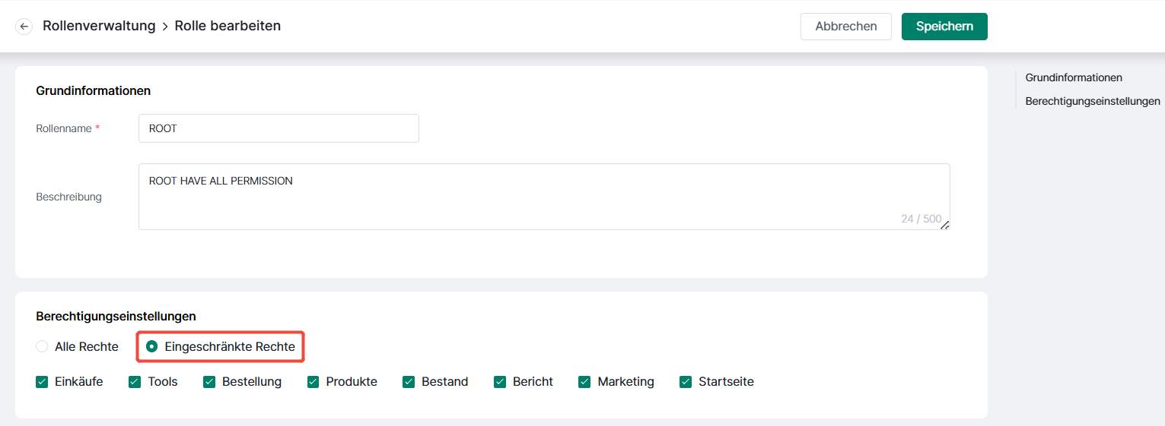Uncheck the Bestand checkbox
This screenshot has width=1165, height=426.
(x=409, y=382)
